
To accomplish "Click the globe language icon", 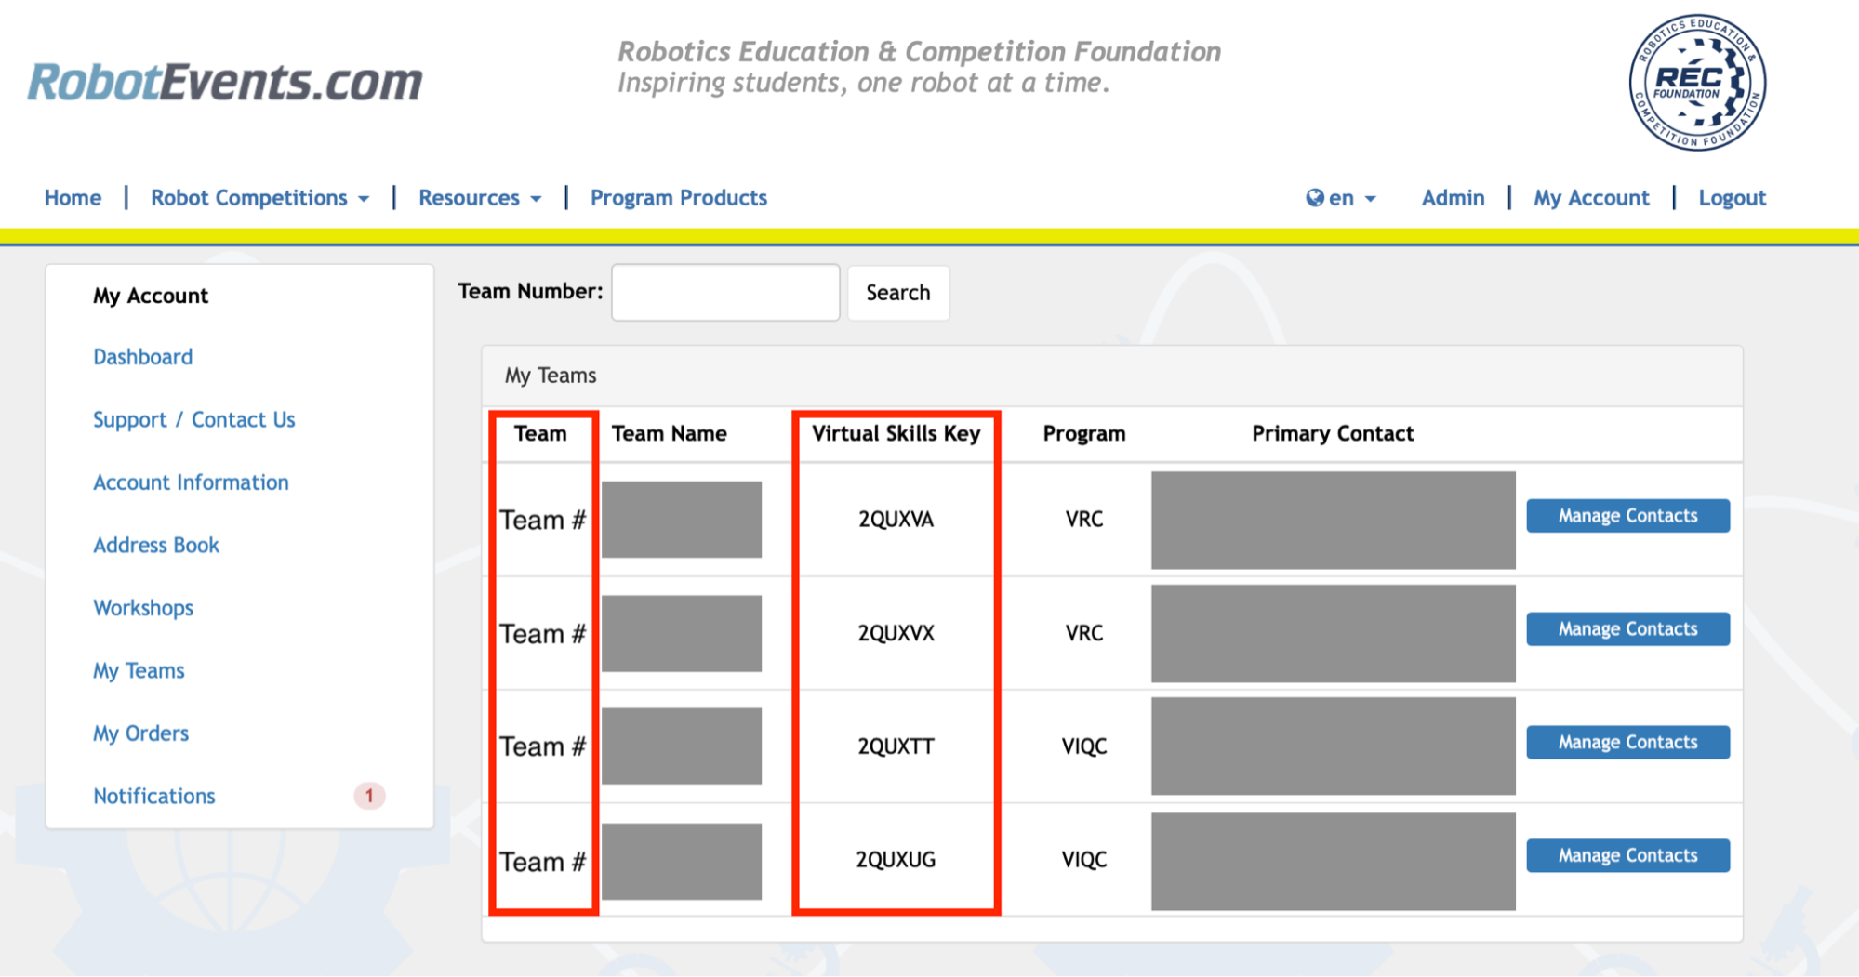I will coord(1314,198).
